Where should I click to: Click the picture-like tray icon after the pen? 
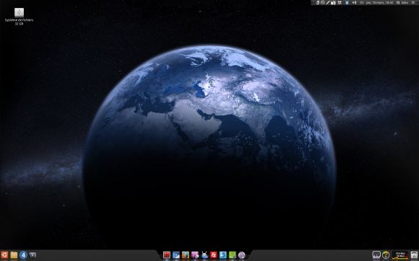(333, 3)
